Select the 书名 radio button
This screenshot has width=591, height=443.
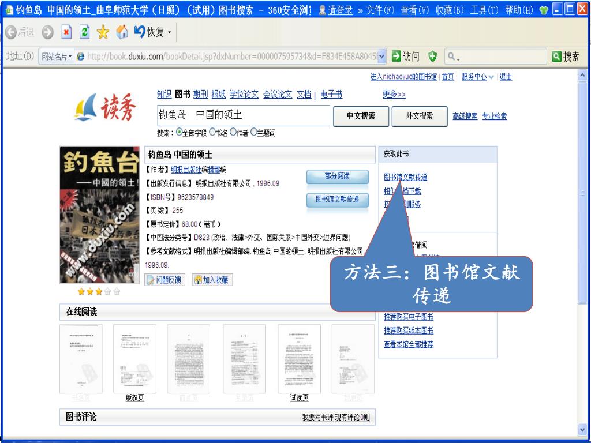pyautogui.click(x=212, y=132)
